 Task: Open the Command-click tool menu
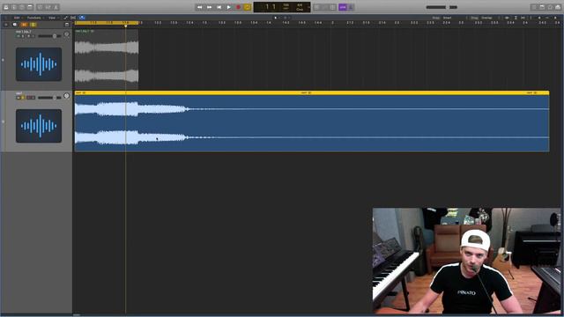click(x=286, y=18)
